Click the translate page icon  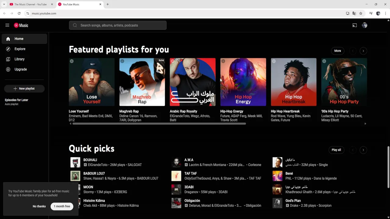pyautogui.click(x=354, y=13)
